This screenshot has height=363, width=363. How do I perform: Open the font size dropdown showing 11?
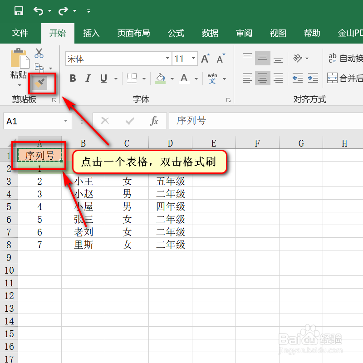192,58
